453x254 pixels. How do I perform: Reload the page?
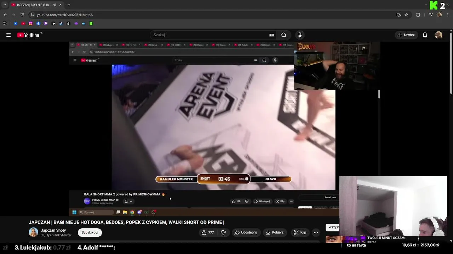coord(22,15)
